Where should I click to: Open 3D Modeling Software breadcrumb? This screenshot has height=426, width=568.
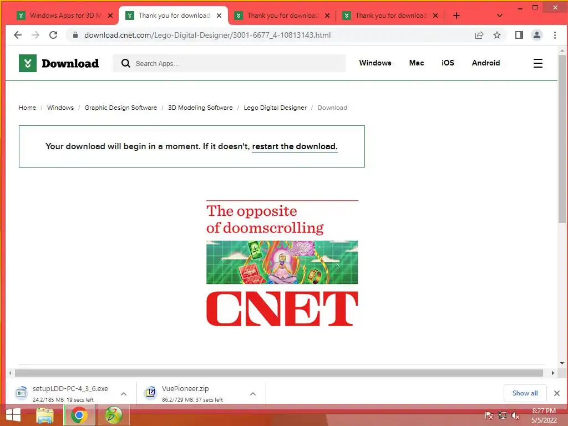tap(200, 108)
